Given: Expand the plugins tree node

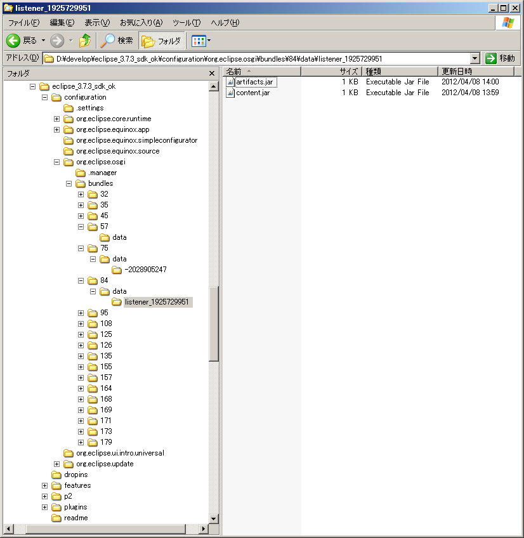Looking at the screenshot, I should pyautogui.click(x=44, y=507).
